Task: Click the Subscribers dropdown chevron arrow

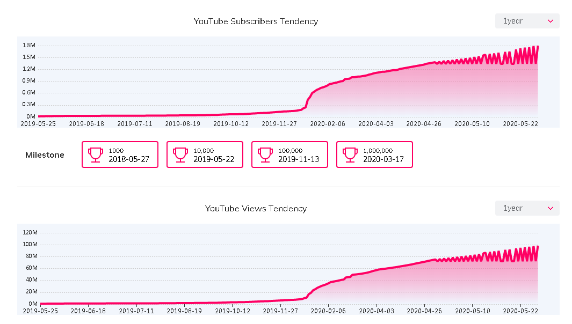Action: click(551, 21)
